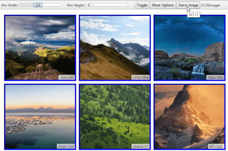Viewport: 228px width, 151px height.
Task: Click the Toggle button
Action: (x=142, y=5)
